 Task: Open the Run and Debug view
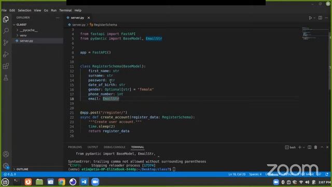pos(6,54)
